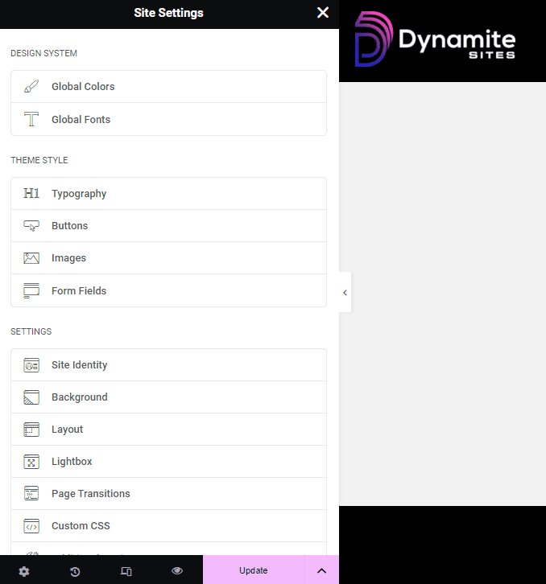Click the Form Fields icon
546x584 pixels.
31,291
